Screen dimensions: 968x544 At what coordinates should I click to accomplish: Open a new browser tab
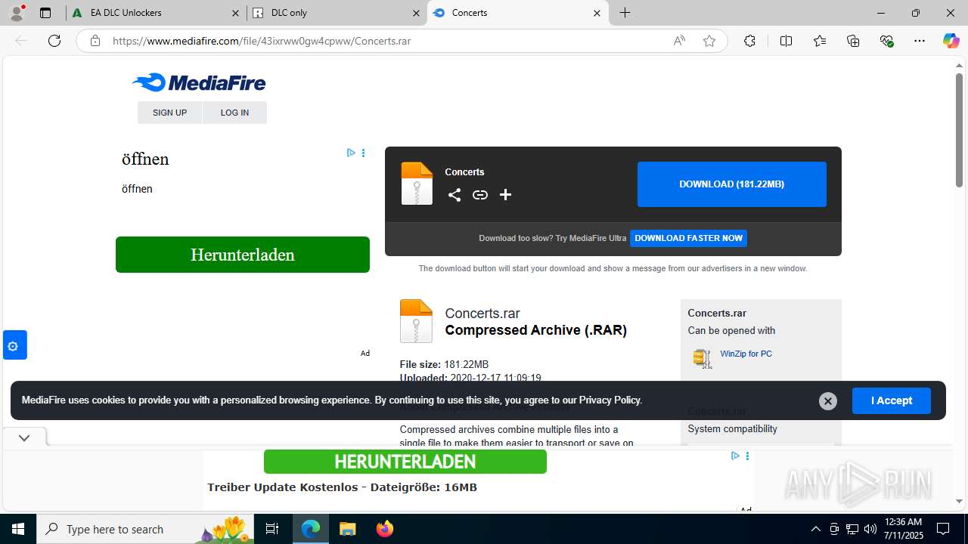(625, 13)
